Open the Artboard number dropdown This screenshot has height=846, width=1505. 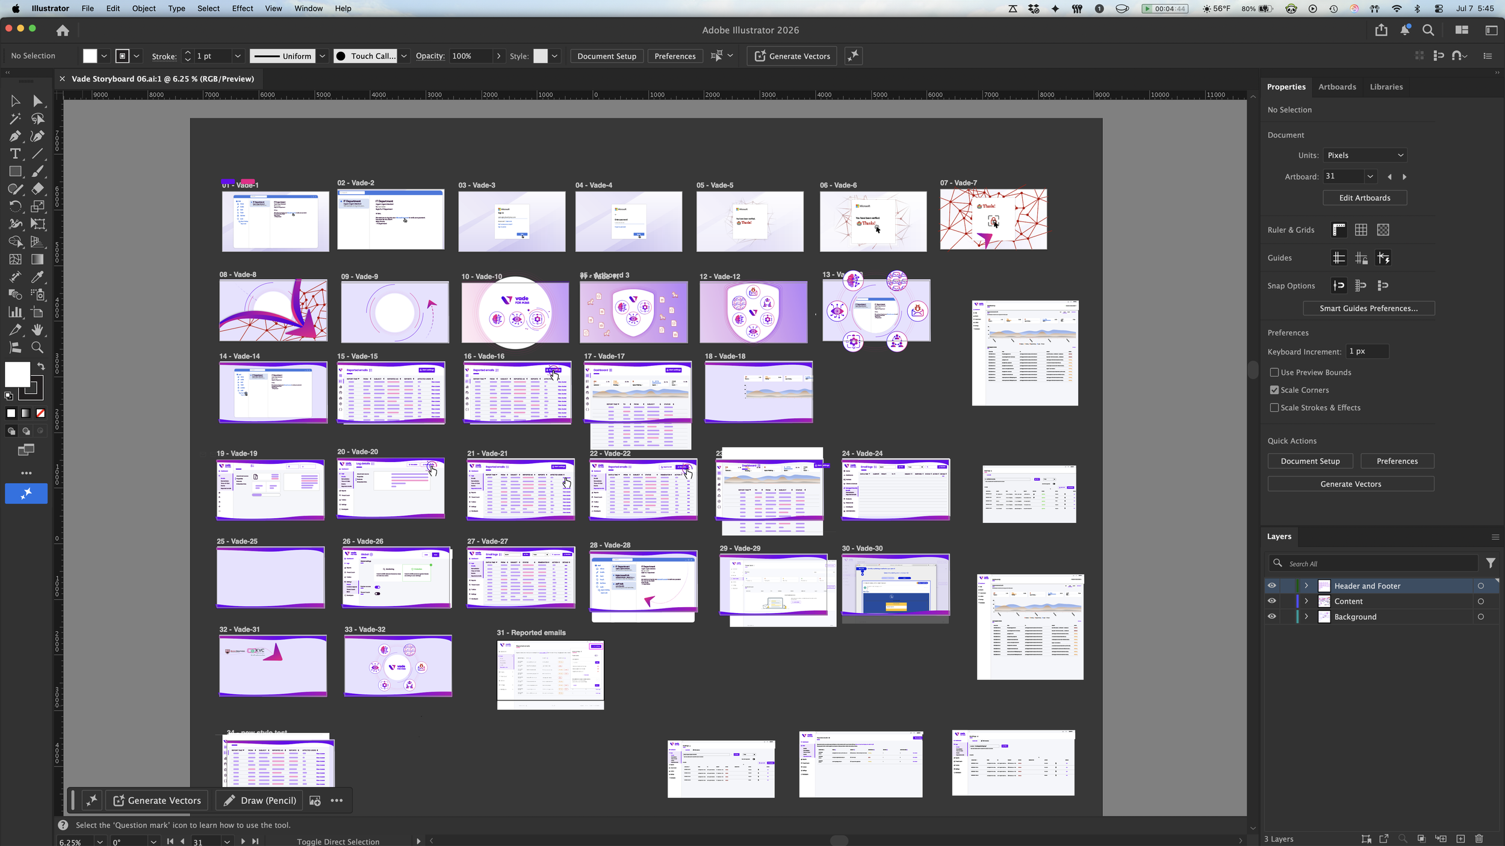click(x=1370, y=176)
